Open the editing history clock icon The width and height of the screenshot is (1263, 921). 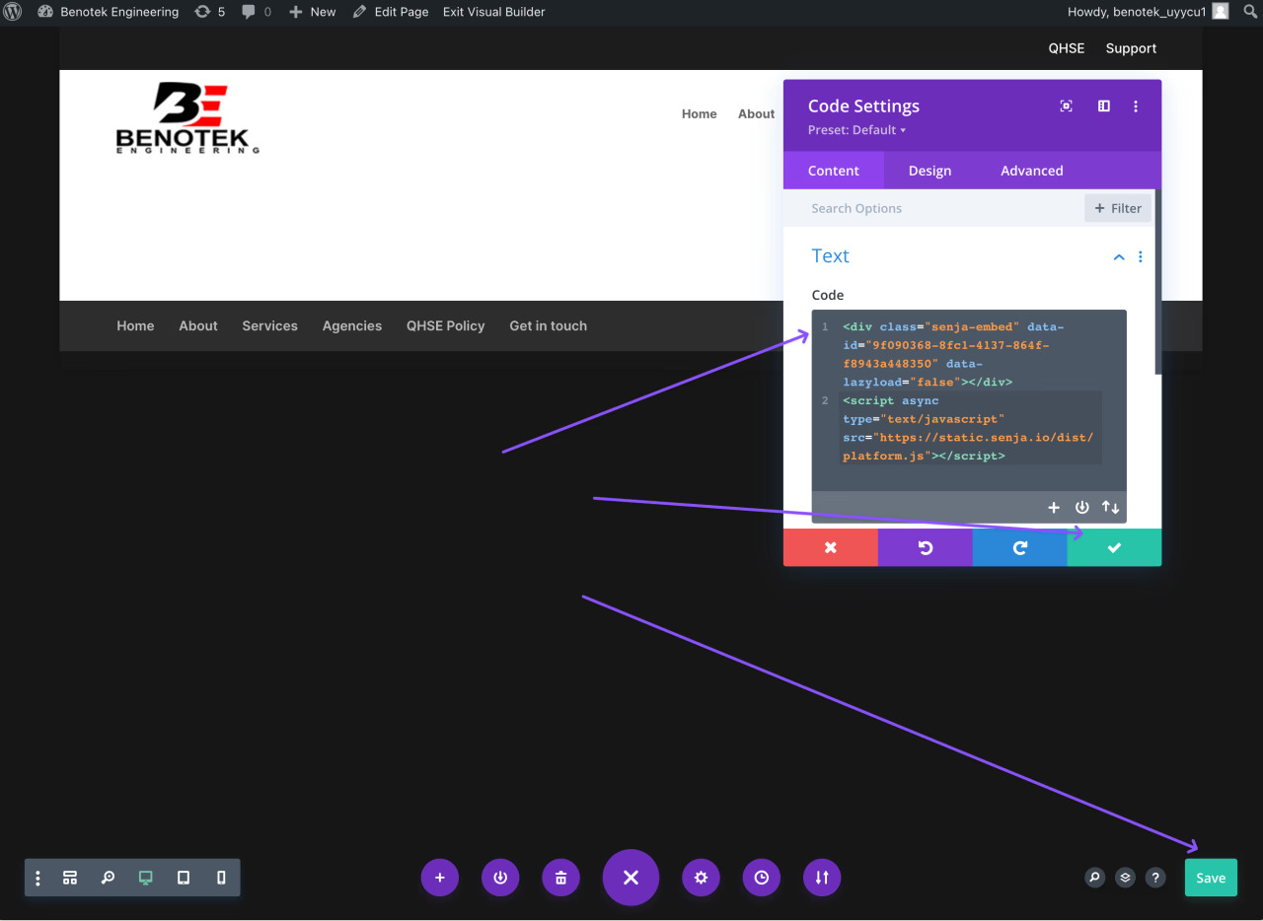click(761, 878)
